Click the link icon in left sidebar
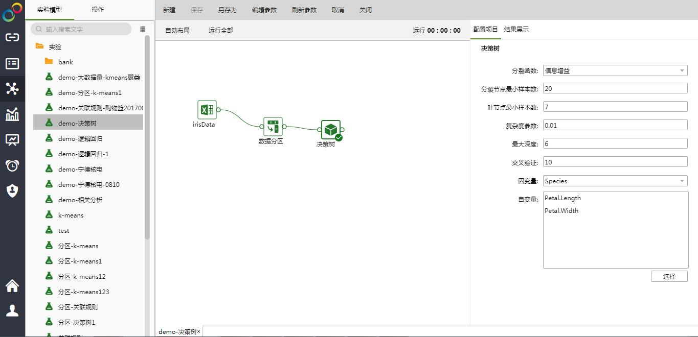The image size is (698, 337). (x=12, y=37)
